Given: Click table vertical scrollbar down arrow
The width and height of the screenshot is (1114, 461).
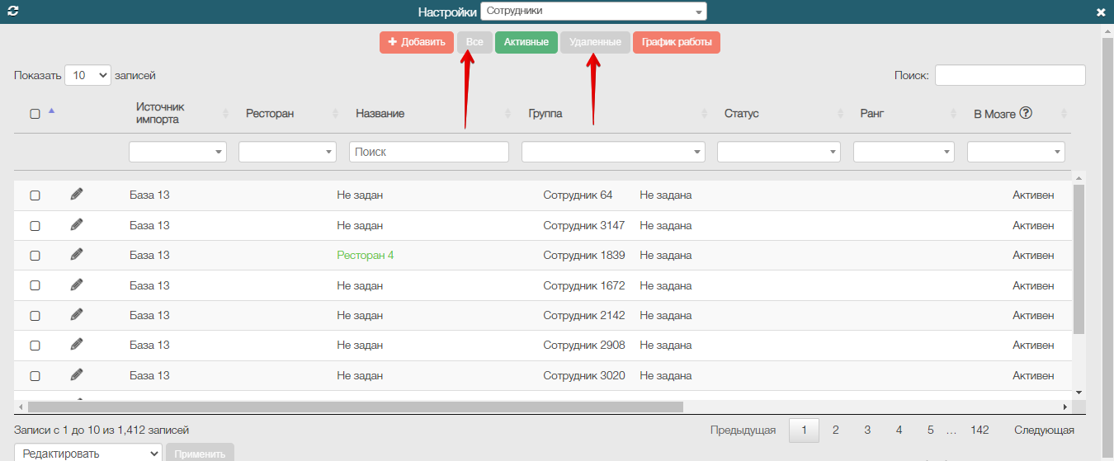Looking at the screenshot, I should point(1079,393).
